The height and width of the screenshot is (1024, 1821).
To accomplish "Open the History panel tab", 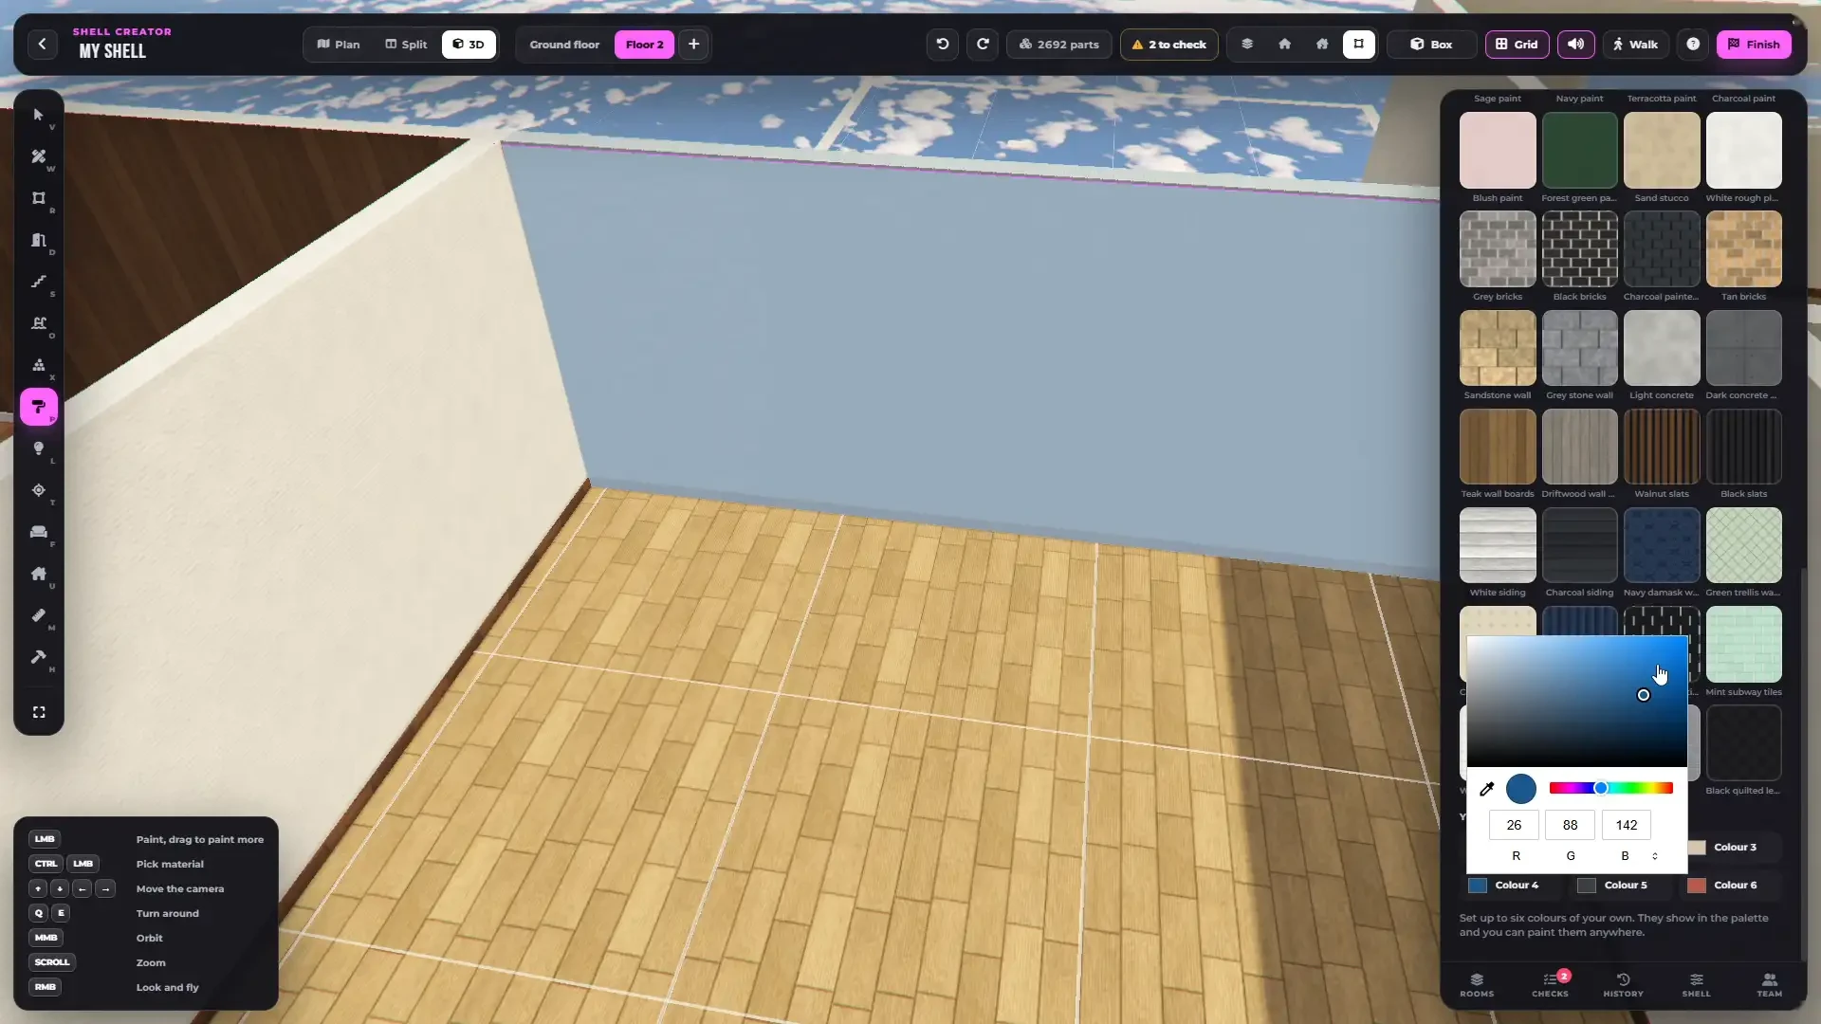I will click(x=1623, y=985).
